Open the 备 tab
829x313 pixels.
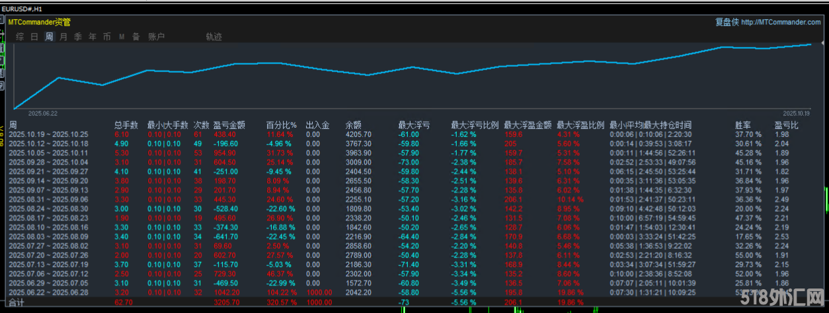pyautogui.click(x=136, y=37)
